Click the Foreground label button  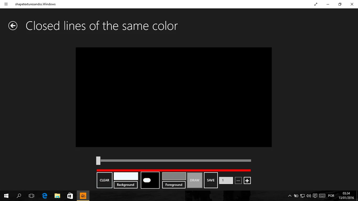(174, 185)
